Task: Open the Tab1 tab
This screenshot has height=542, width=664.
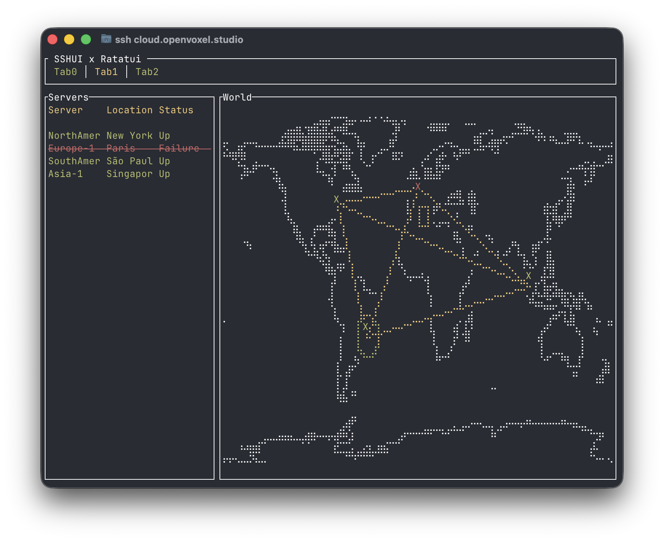Action: coord(106,72)
